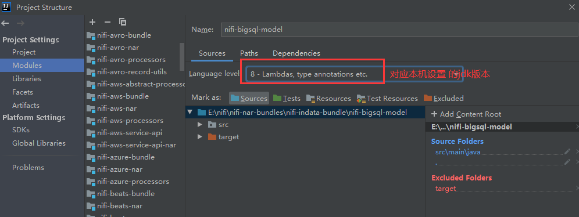The image size is (579, 217).
Task: Edit properties of the dot source folder
Action: [x=567, y=162]
